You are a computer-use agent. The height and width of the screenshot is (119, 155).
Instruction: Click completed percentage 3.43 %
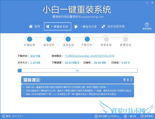tap(126, 63)
